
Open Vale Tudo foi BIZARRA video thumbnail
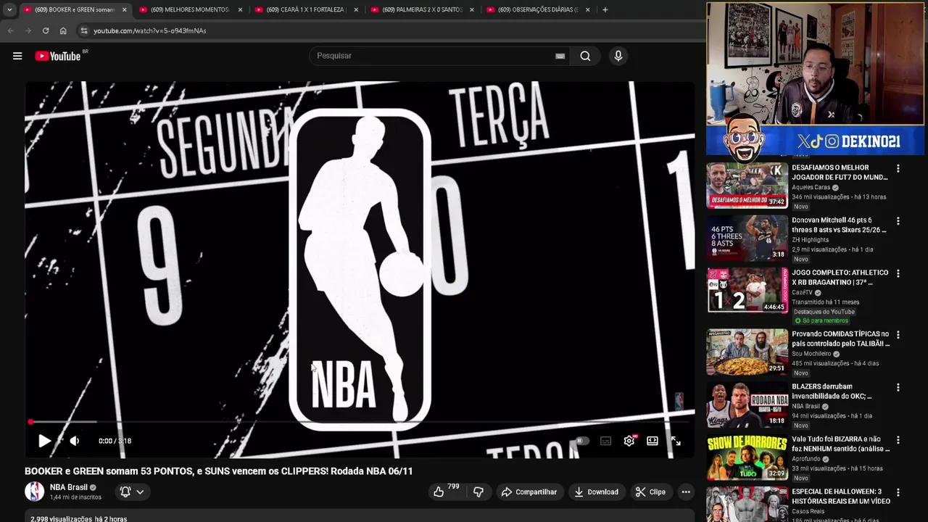pos(747,457)
